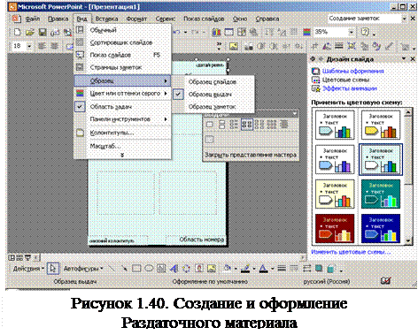Choose Колонтитулы... from the Вид menu
418x335 pixels.
122,133
